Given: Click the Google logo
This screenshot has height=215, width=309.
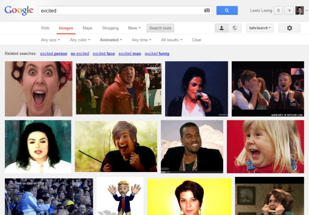Looking at the screenshot, I should click(x=19, y=10).
